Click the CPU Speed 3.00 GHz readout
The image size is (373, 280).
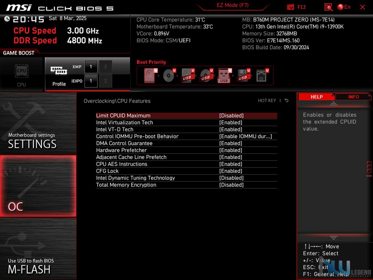[56, 31]
